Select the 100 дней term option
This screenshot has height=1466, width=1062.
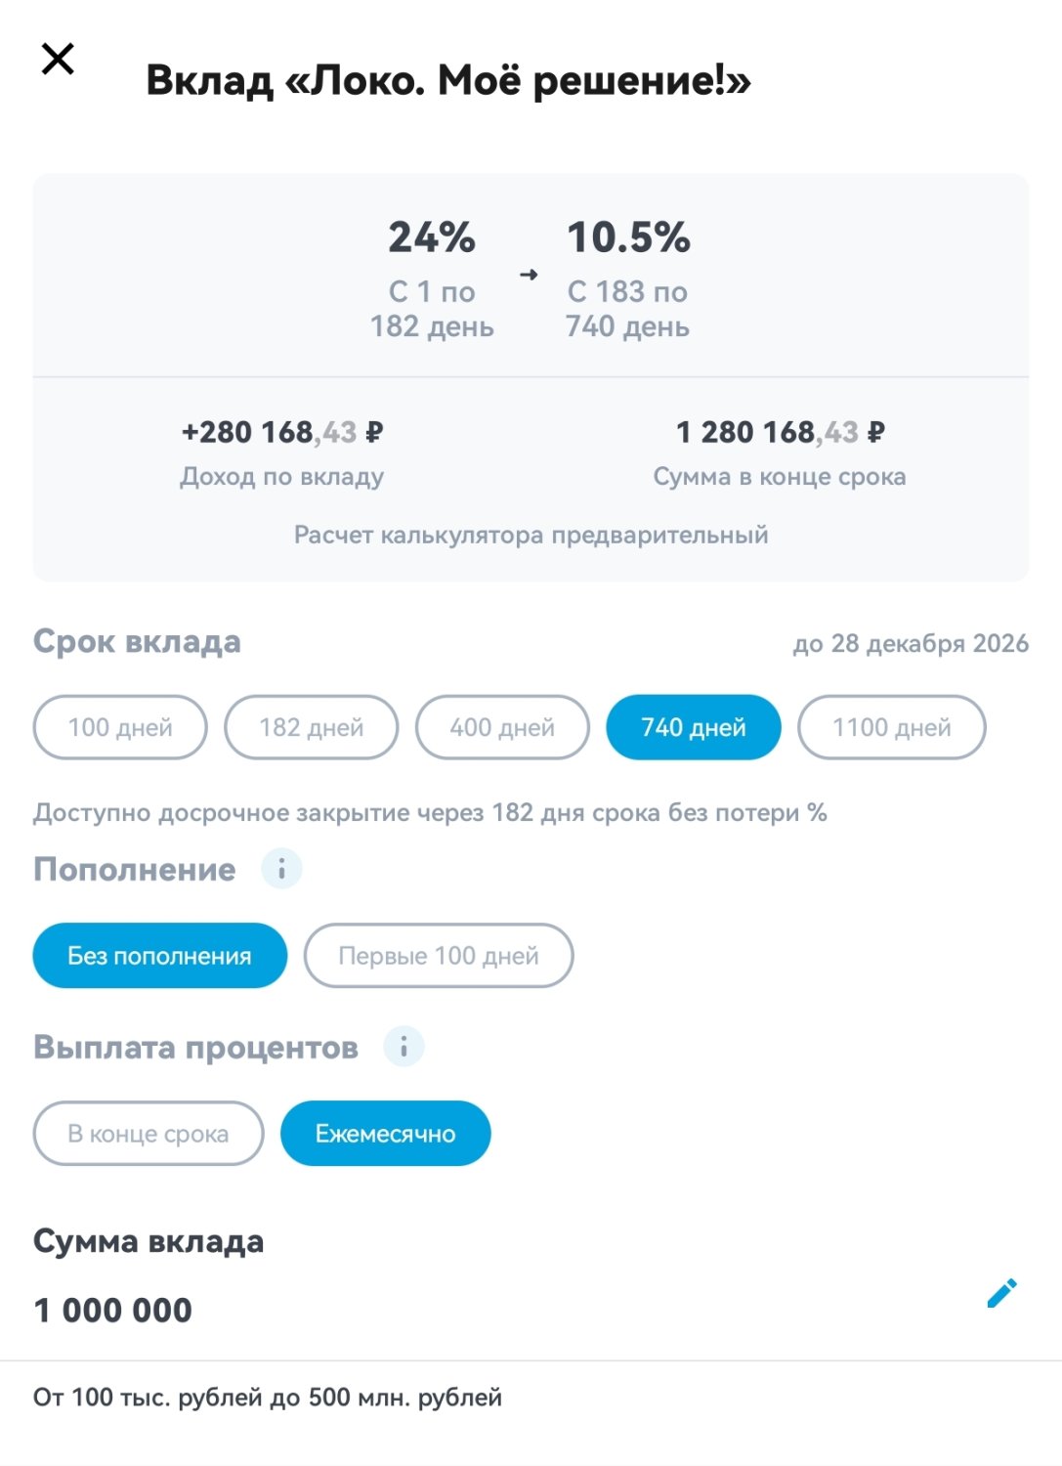coord(120,727)
